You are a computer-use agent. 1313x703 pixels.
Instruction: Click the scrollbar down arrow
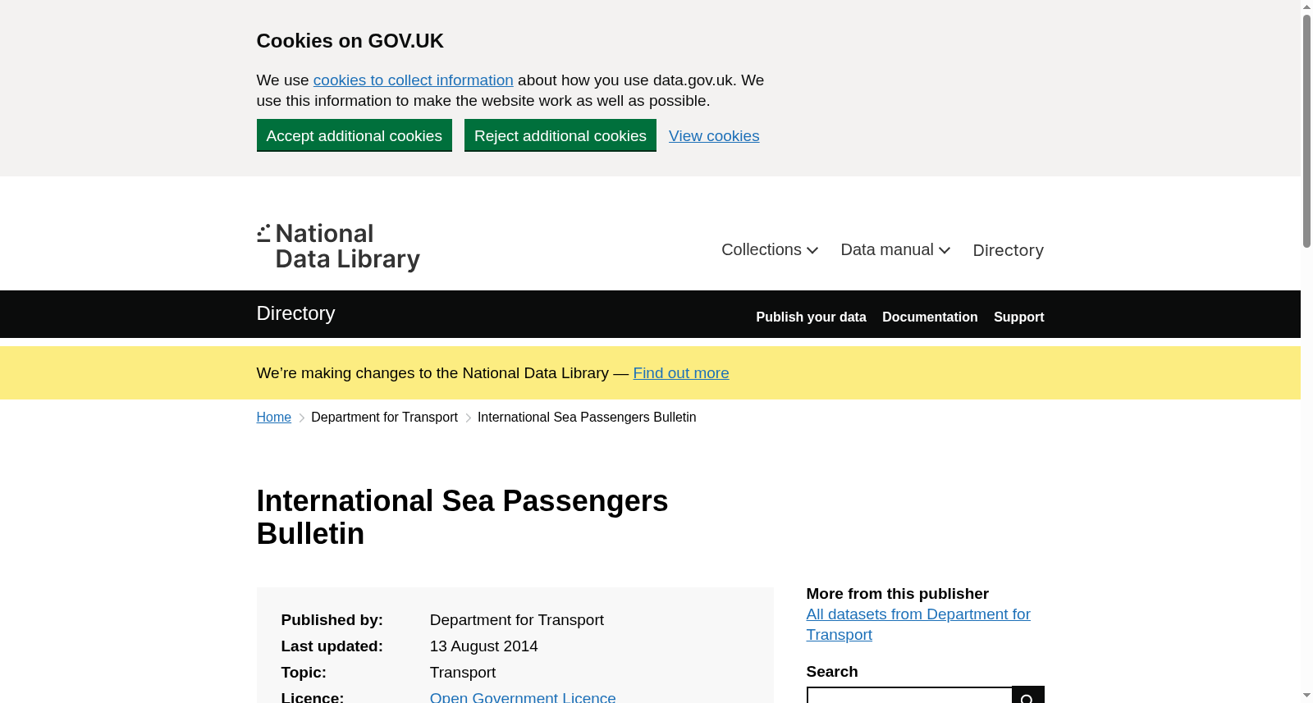1306,696
